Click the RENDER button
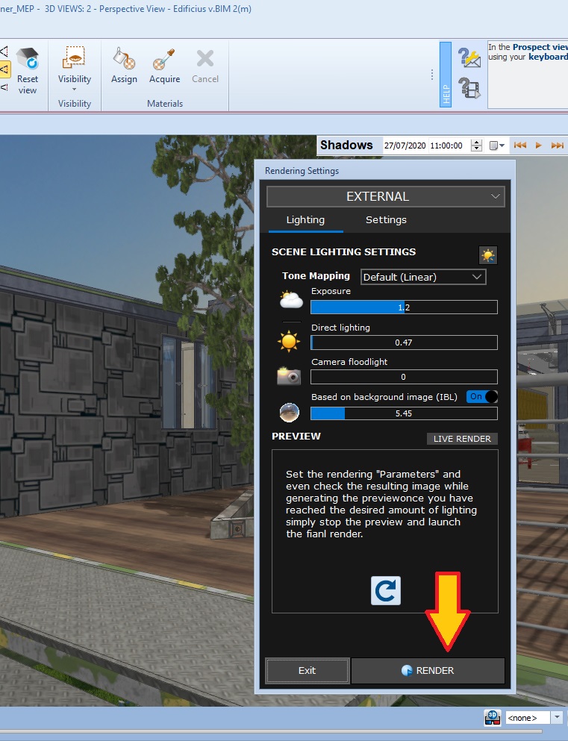568x741 pixels. (x=428, y=671)
